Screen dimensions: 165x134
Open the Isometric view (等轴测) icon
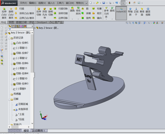[130, 9]
